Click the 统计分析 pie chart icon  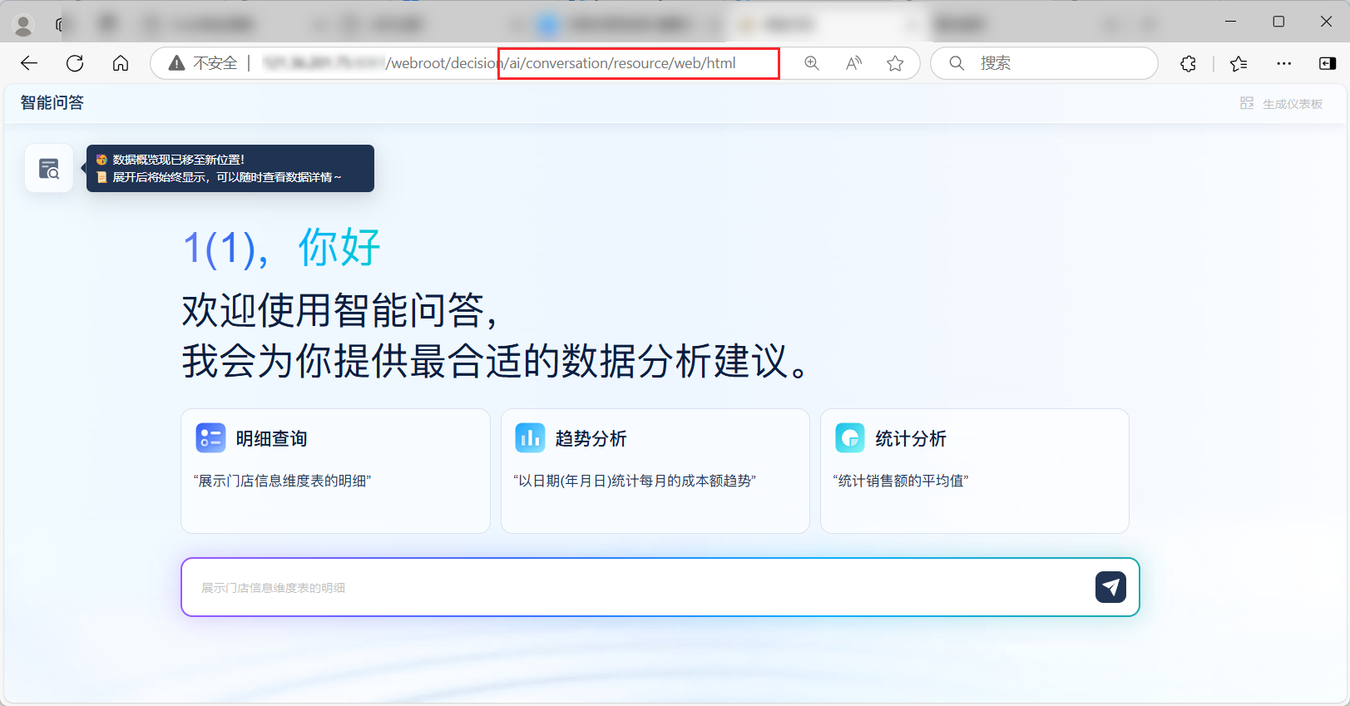pyautogui.click(x=850, y=437)
